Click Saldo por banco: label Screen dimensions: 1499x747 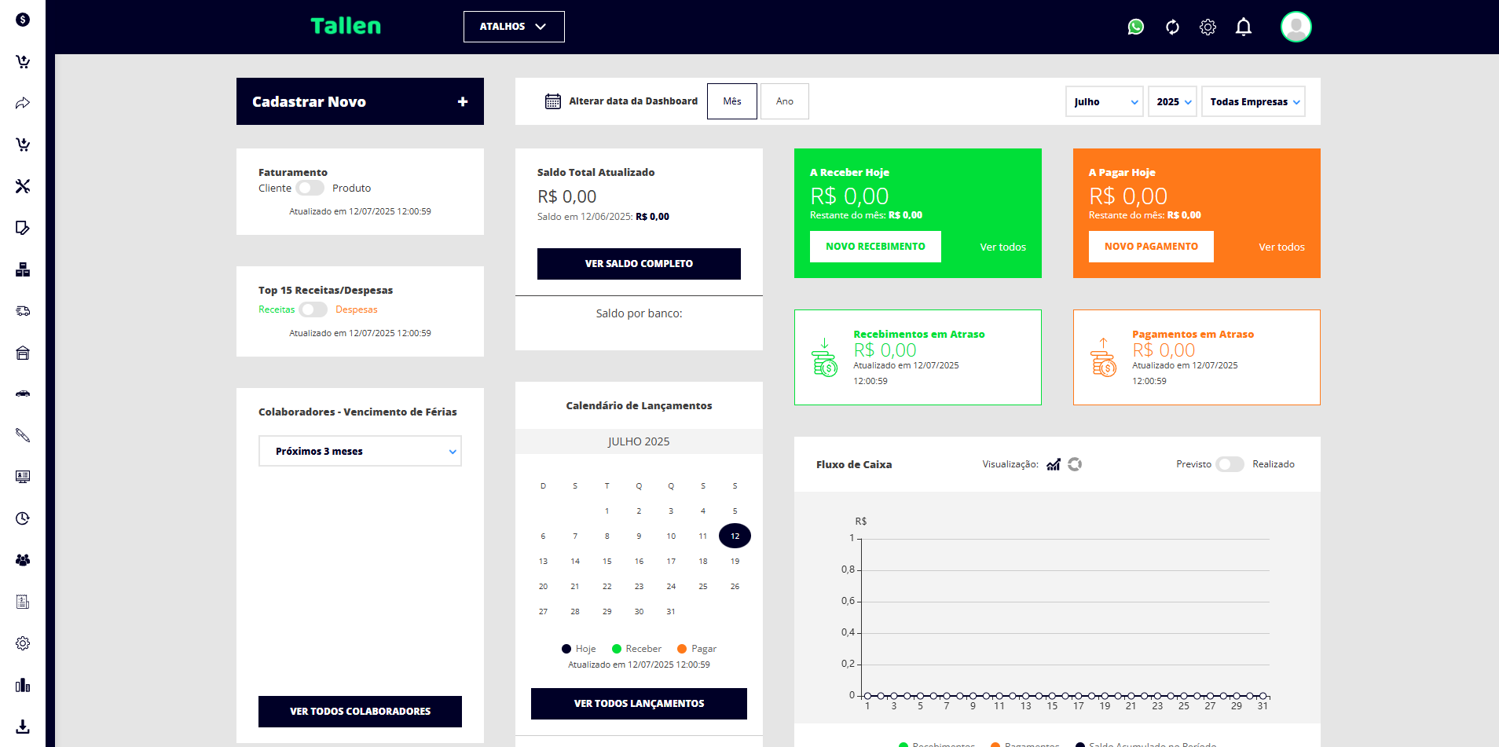[639, 313]
